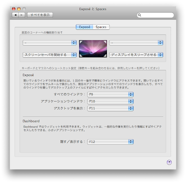Click the 画面のコーナーへの機能割り当て heading
The width and height of the screenshot is (186, 183).
coord(42,33)
